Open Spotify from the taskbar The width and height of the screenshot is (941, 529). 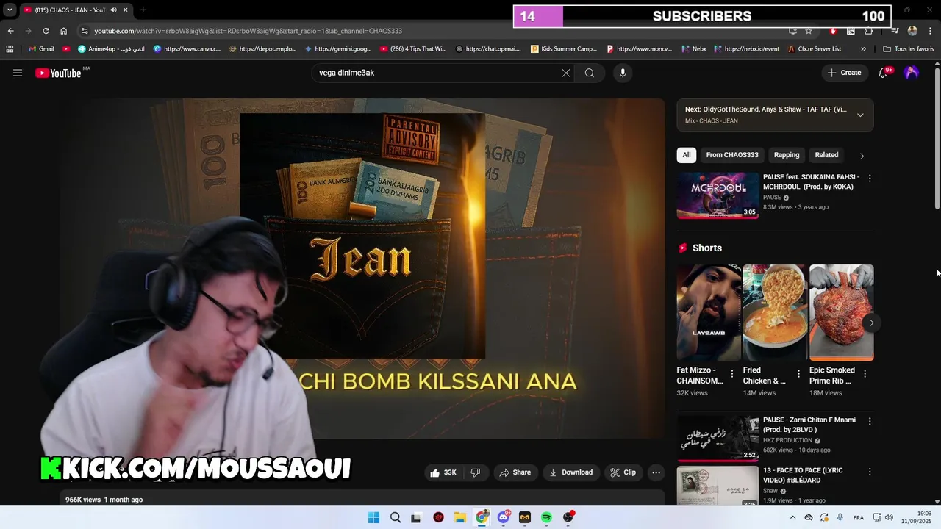click(546, 517)
